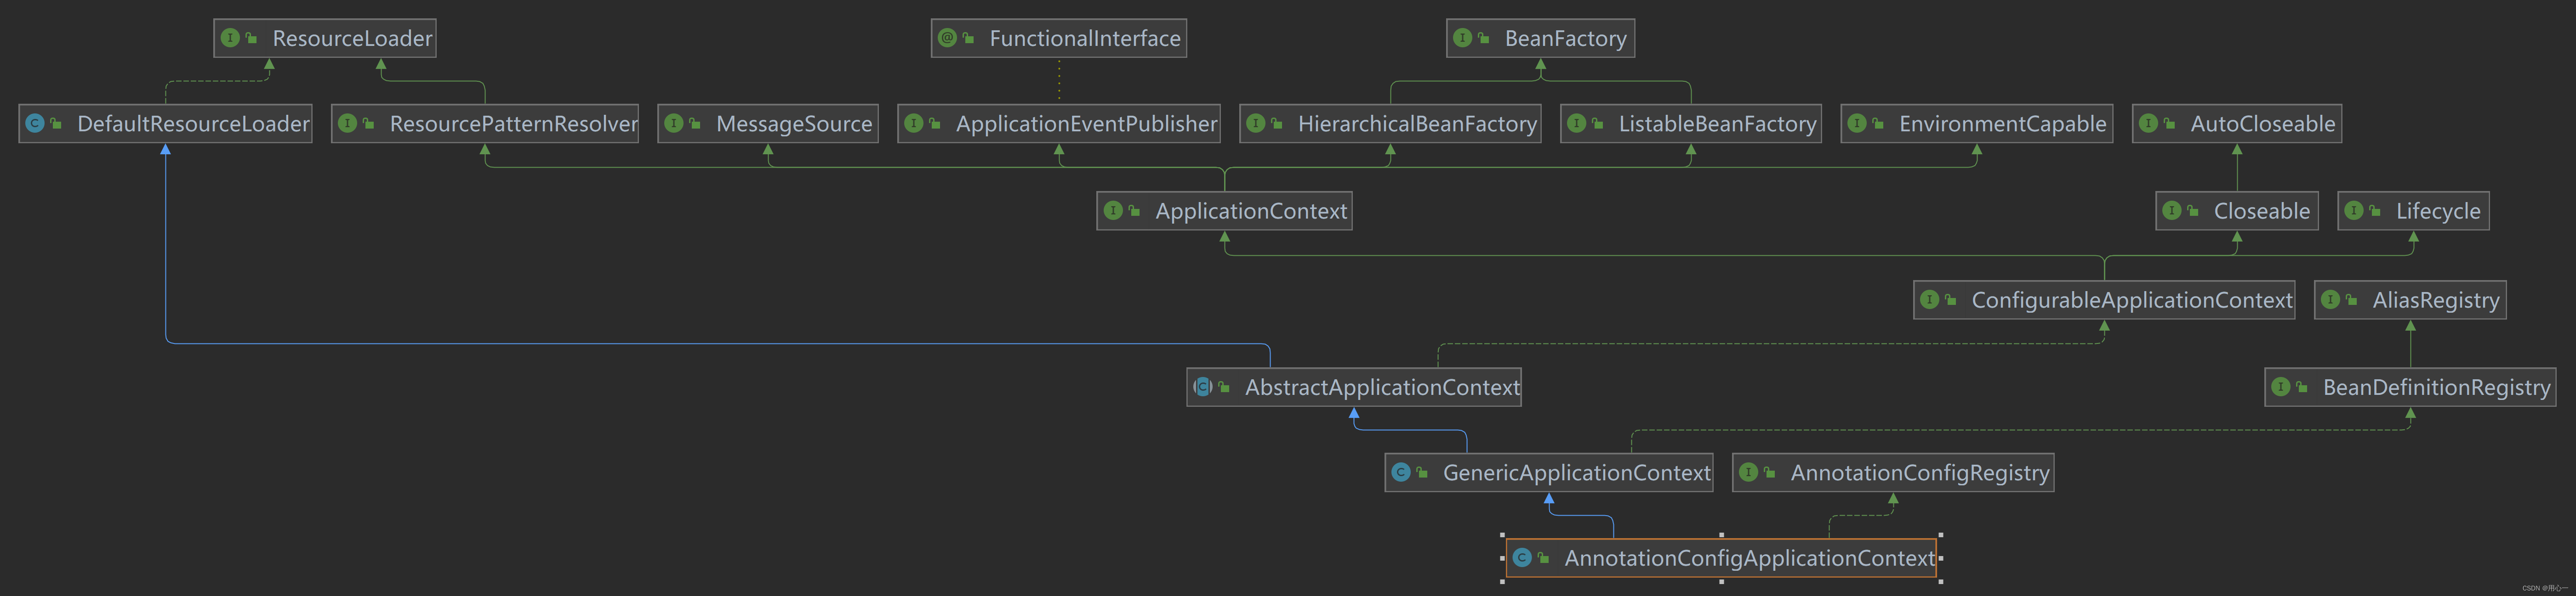Click the abstract class icon on AbstractApplicationContext

coord(1203,386)
